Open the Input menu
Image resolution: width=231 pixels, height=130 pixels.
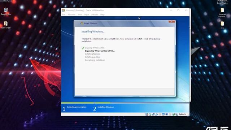pos(87,14)
